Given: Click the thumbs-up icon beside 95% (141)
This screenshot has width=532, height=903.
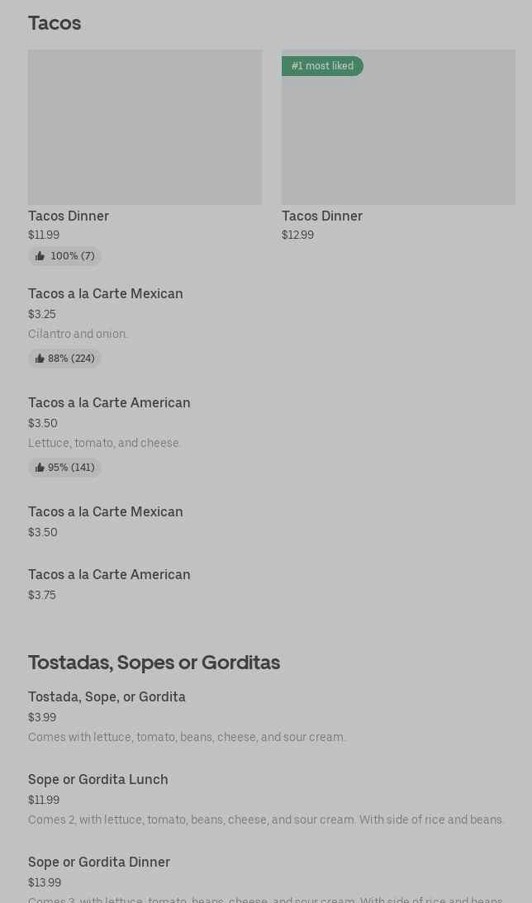Looking at the screenshot, I should [x=40, y=468].
